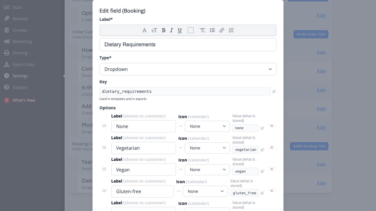
Task: Open the Icon dropdown for the Gluten-free option
Action: (x=205, y=191)
